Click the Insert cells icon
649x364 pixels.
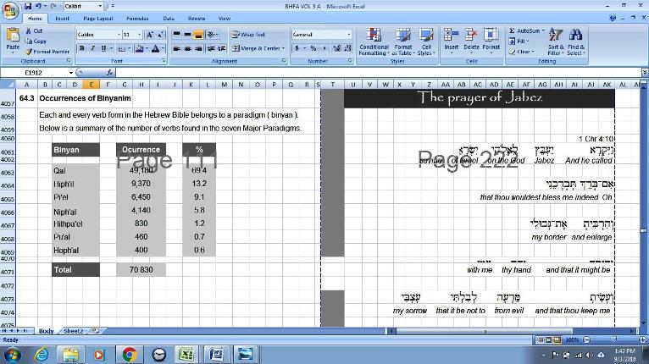452,39
